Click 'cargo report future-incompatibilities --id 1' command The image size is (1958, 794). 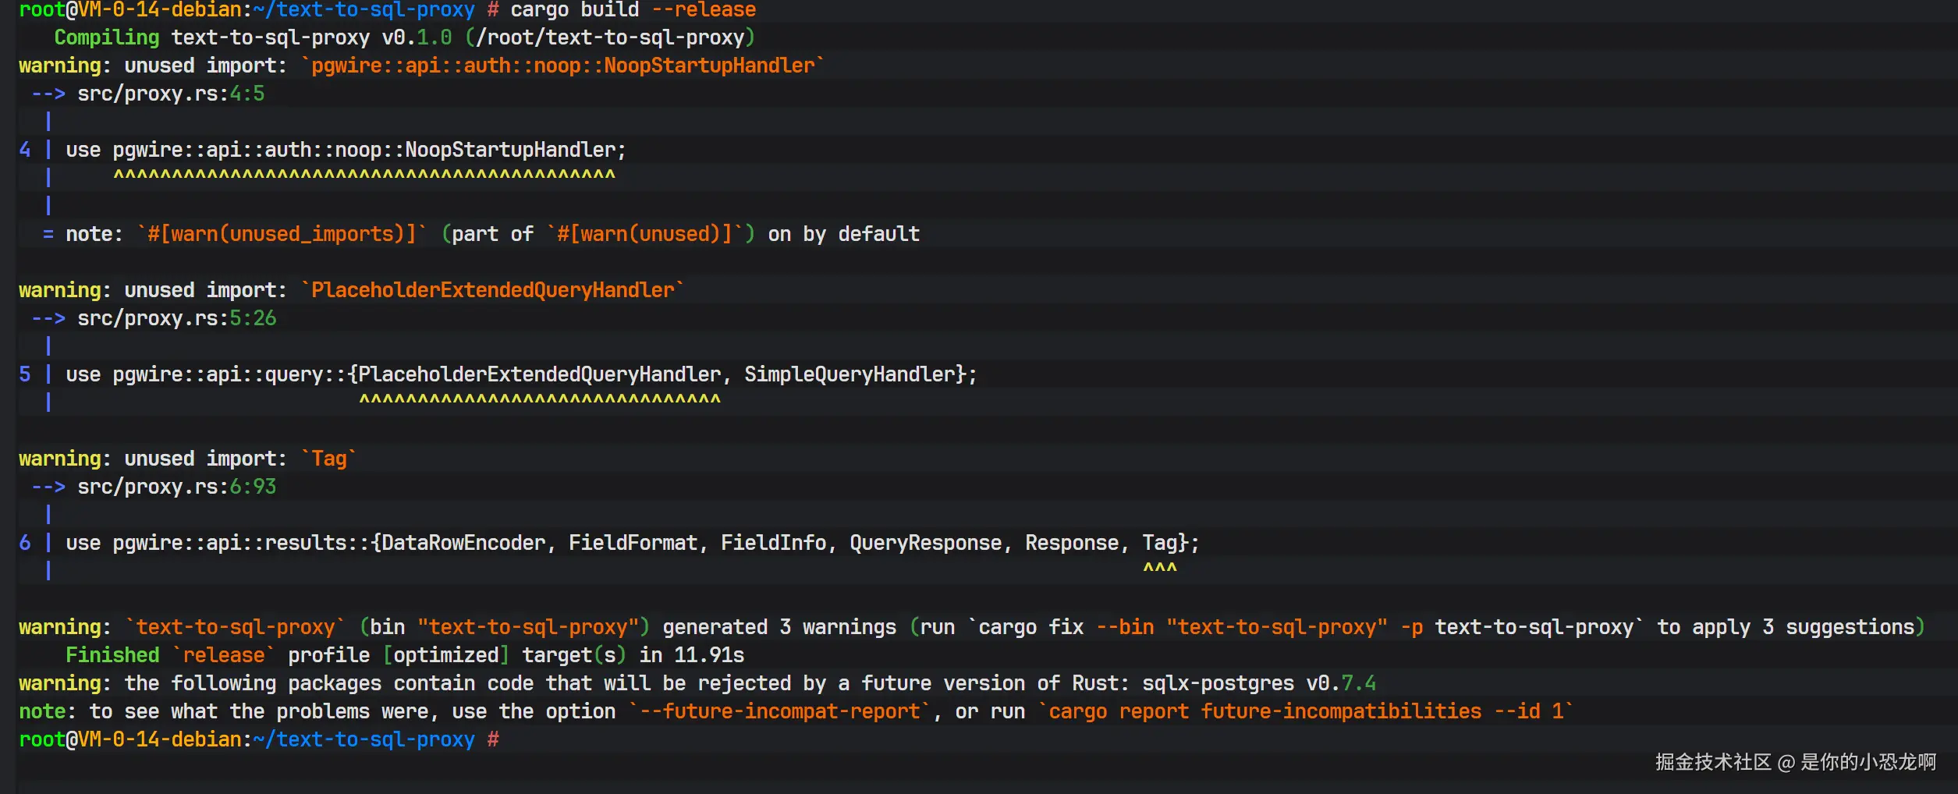pyautogui.click(x=1306, y=711)
